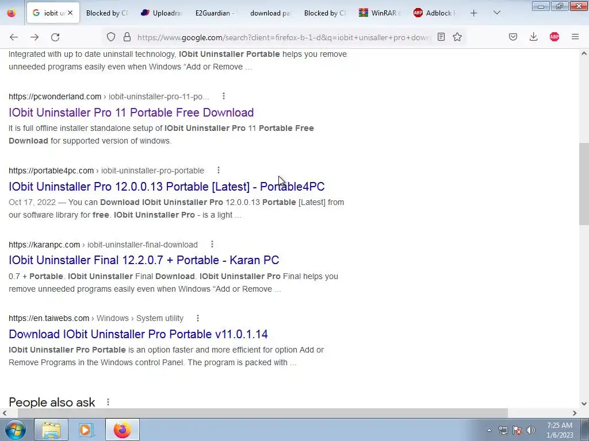The image size is (589, 441).
Task: Click the karanpc.com URL text
Action: [x=44, y=245]
